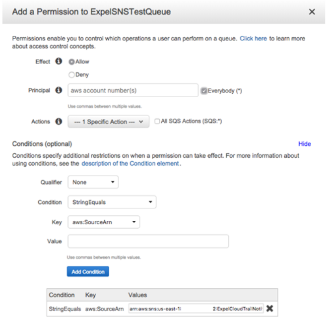Image resolution: width=326 pixels, height=322 pixels.
Task: Click the ARN value field in conditions table
Action: point(196,309)
